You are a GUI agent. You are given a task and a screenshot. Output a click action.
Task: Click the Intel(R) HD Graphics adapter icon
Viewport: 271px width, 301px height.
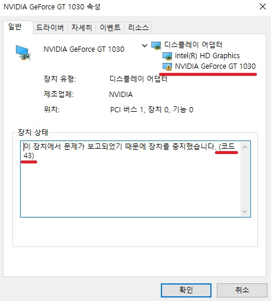pos(167,56)
